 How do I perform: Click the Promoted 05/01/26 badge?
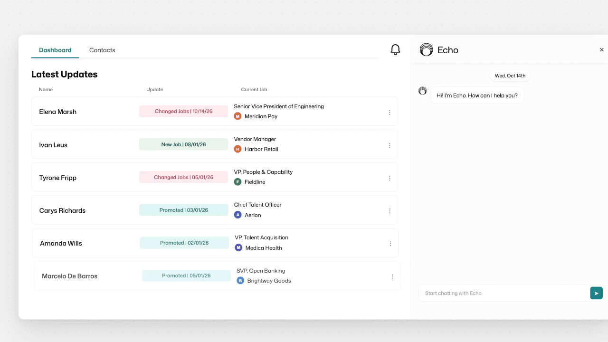[186, 275]
